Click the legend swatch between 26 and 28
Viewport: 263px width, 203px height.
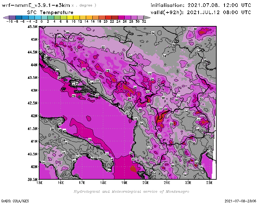128,17
